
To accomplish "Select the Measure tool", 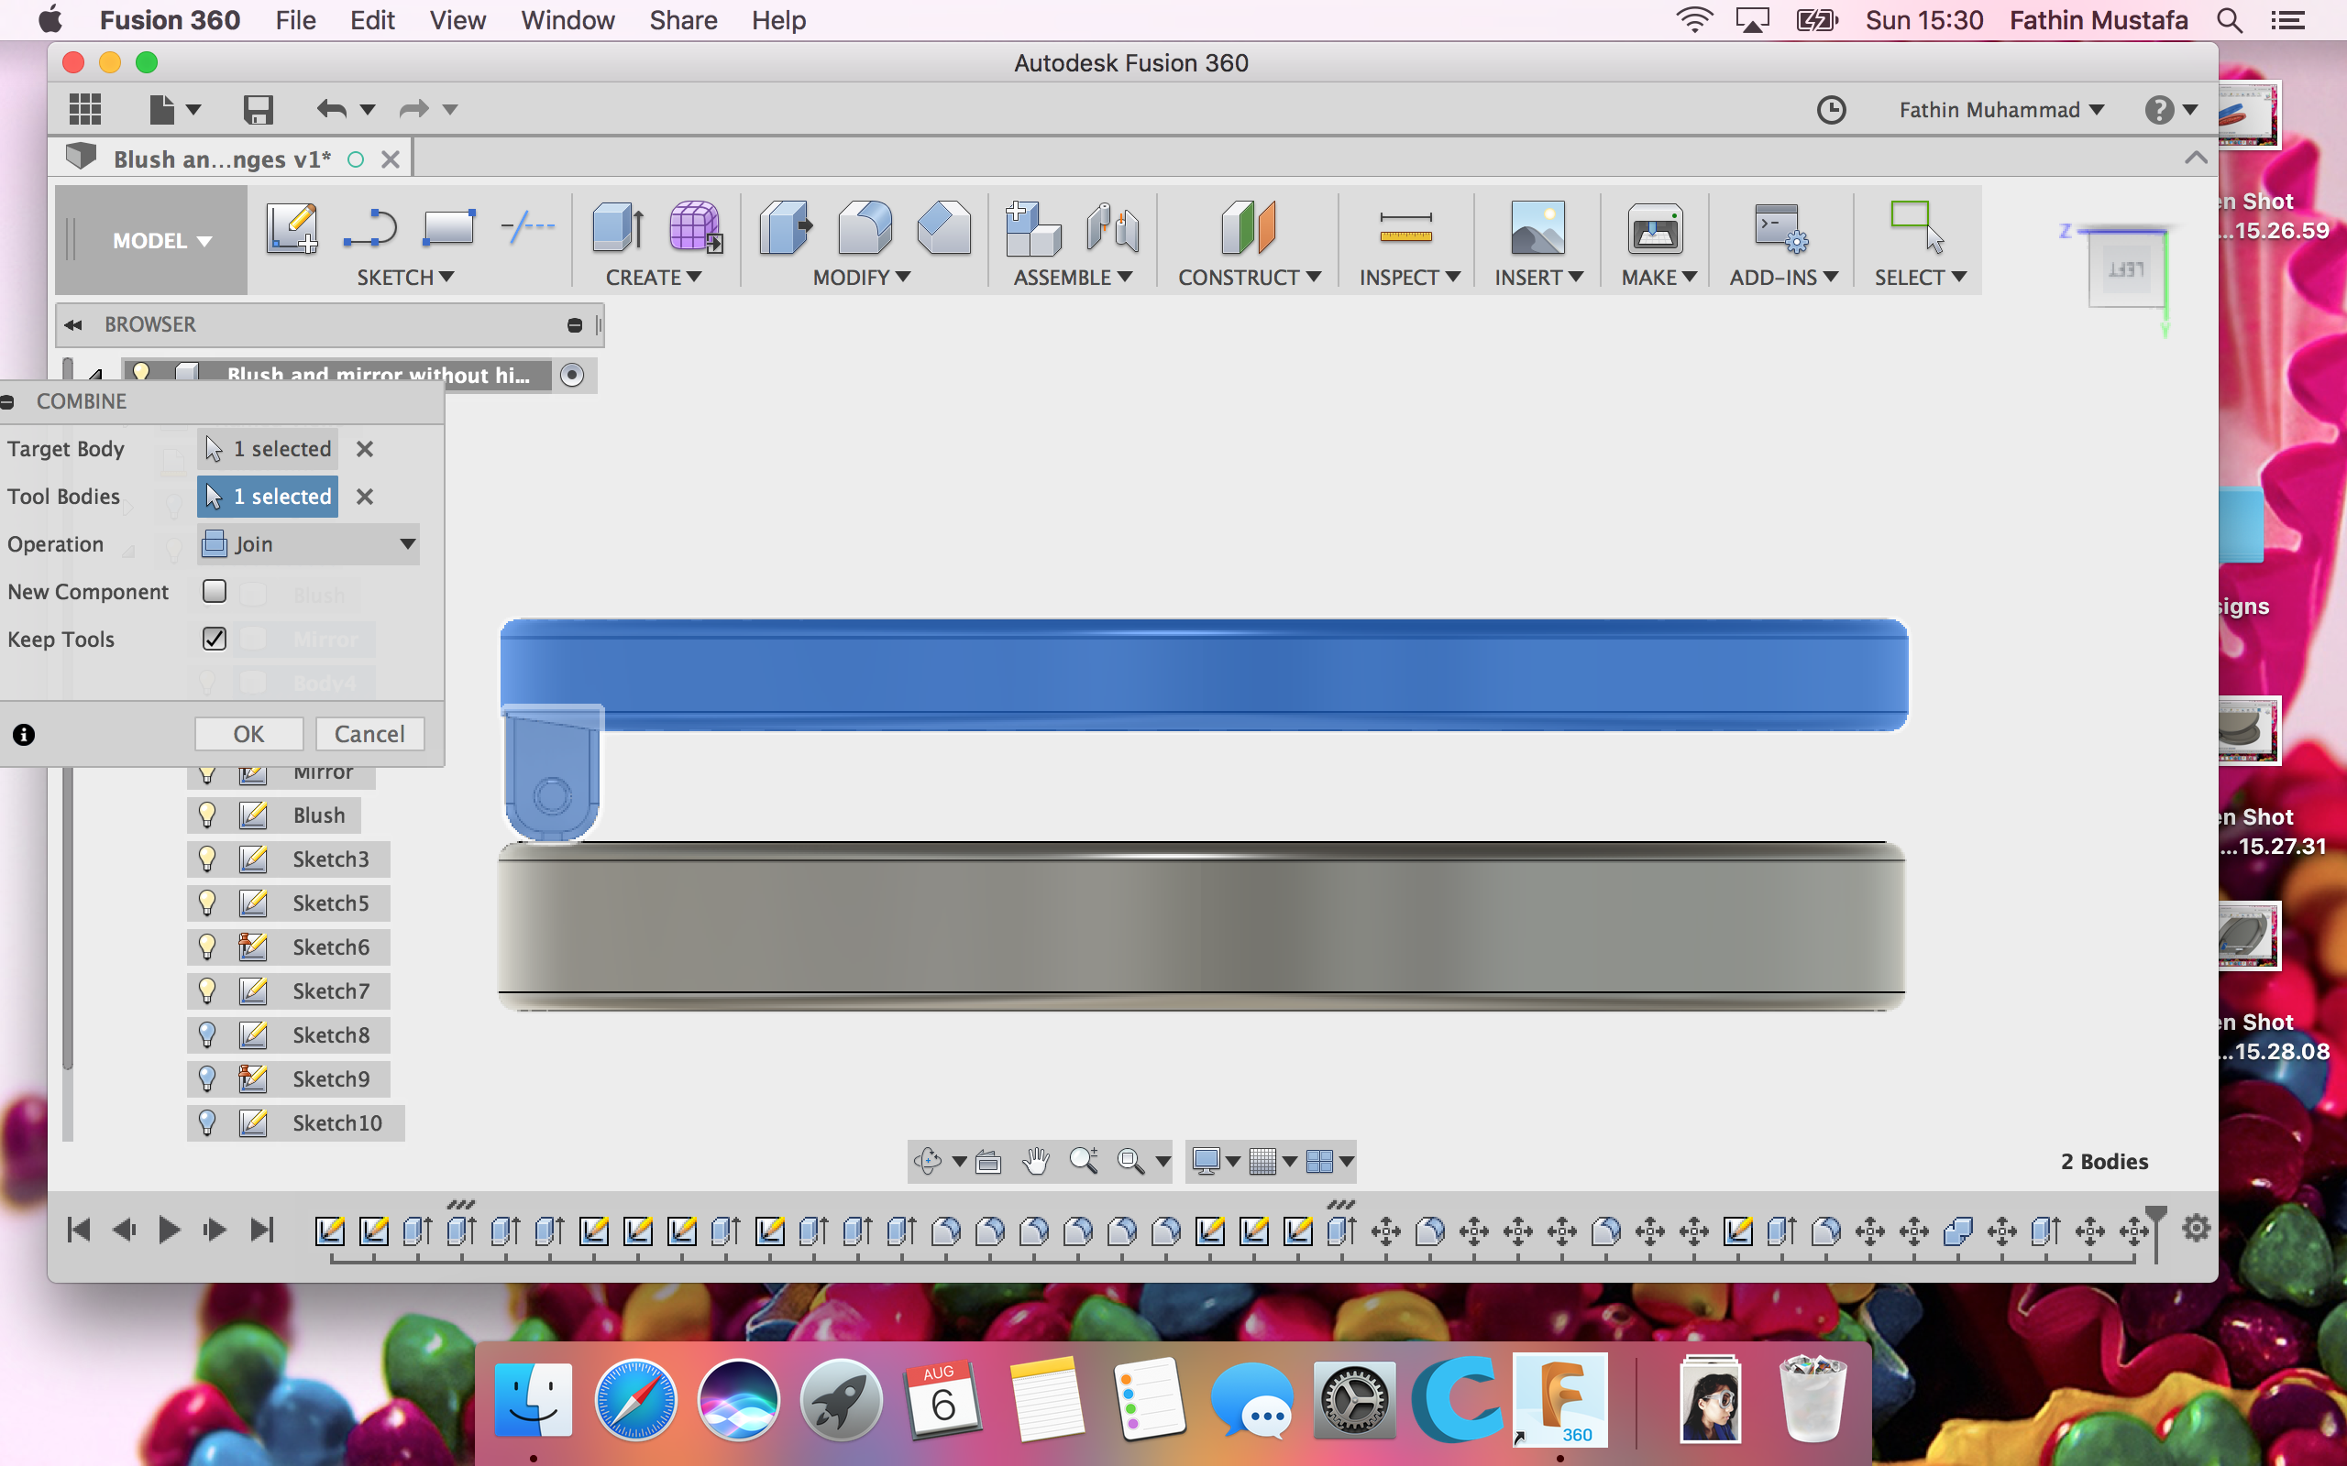I will point(1405,229).
